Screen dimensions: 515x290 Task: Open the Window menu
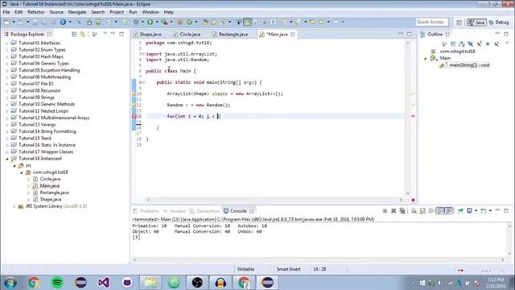(x=150, y=12)
